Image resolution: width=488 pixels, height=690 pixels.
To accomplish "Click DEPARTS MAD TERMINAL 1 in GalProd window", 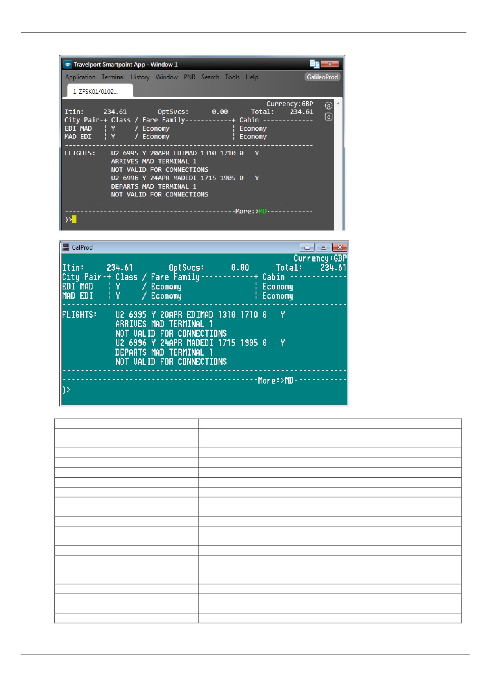I will pyautogui.click(x=164, y=352).
